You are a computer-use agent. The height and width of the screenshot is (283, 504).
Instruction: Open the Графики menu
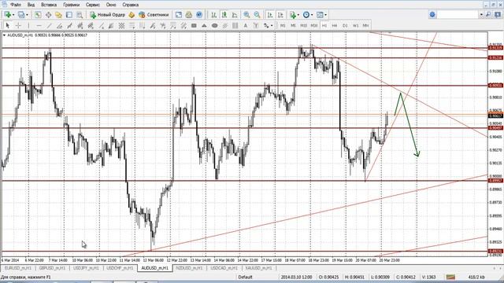click(x=72, y=5)
